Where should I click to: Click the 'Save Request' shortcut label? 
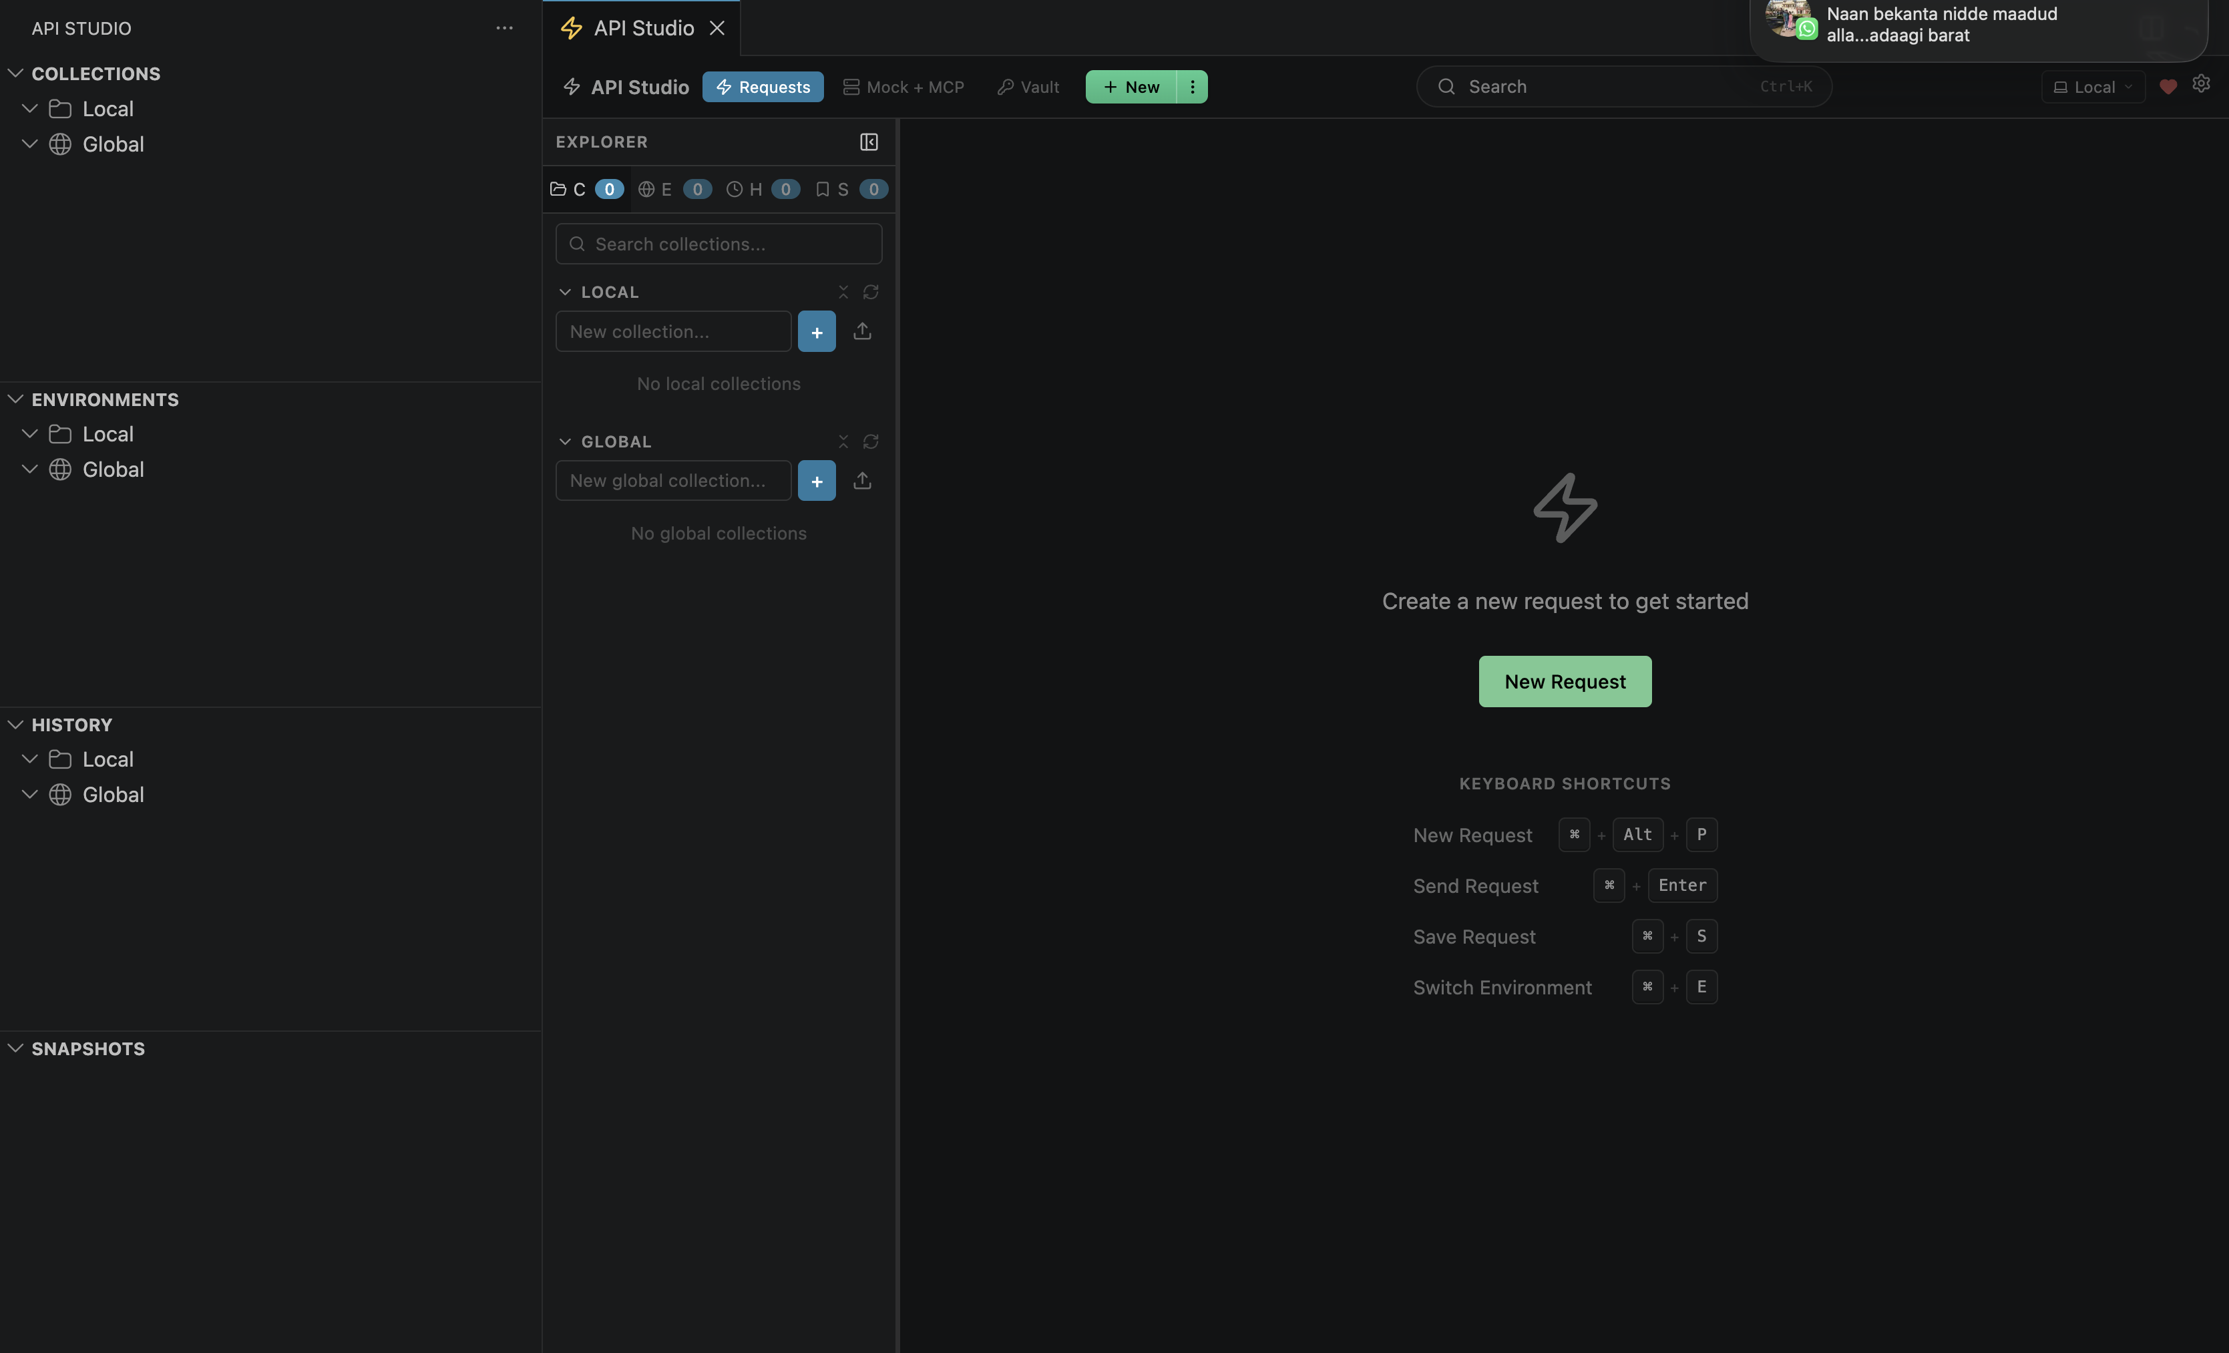(x=1474, y=937)
